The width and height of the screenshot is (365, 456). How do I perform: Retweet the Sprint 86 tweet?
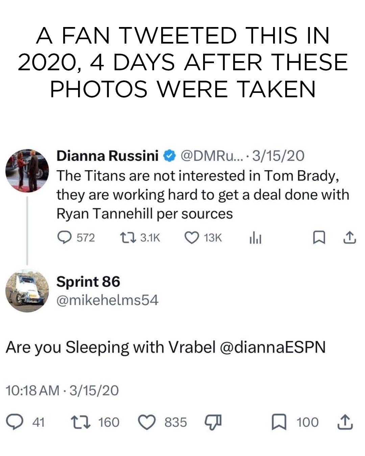coord(81,422)
